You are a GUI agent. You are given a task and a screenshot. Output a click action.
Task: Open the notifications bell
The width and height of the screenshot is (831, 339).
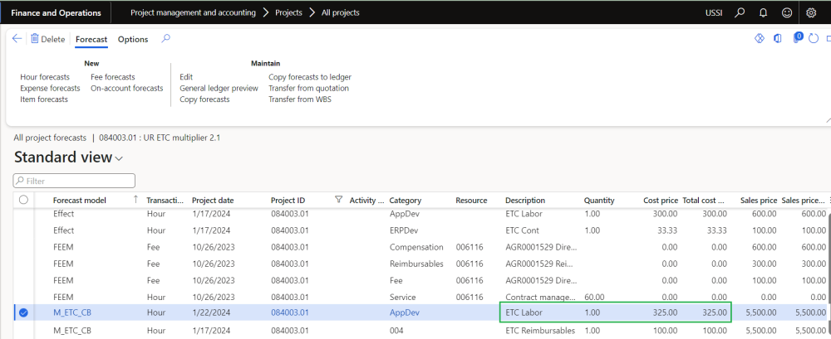pyautogui.click(x=763, y=13)
